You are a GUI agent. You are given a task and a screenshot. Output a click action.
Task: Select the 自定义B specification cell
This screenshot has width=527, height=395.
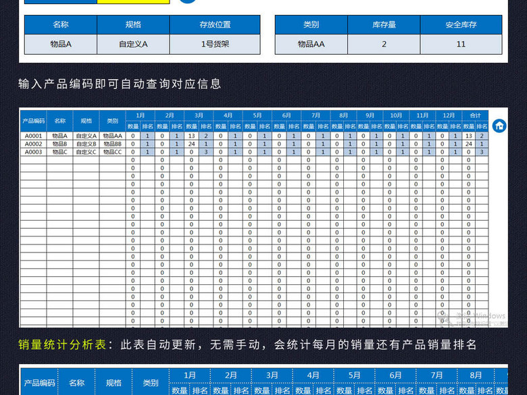[86, 144]
